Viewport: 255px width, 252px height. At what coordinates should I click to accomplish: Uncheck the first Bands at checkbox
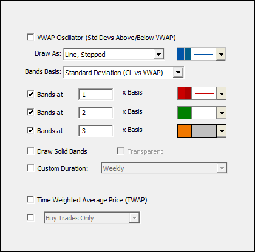(30, 94)
